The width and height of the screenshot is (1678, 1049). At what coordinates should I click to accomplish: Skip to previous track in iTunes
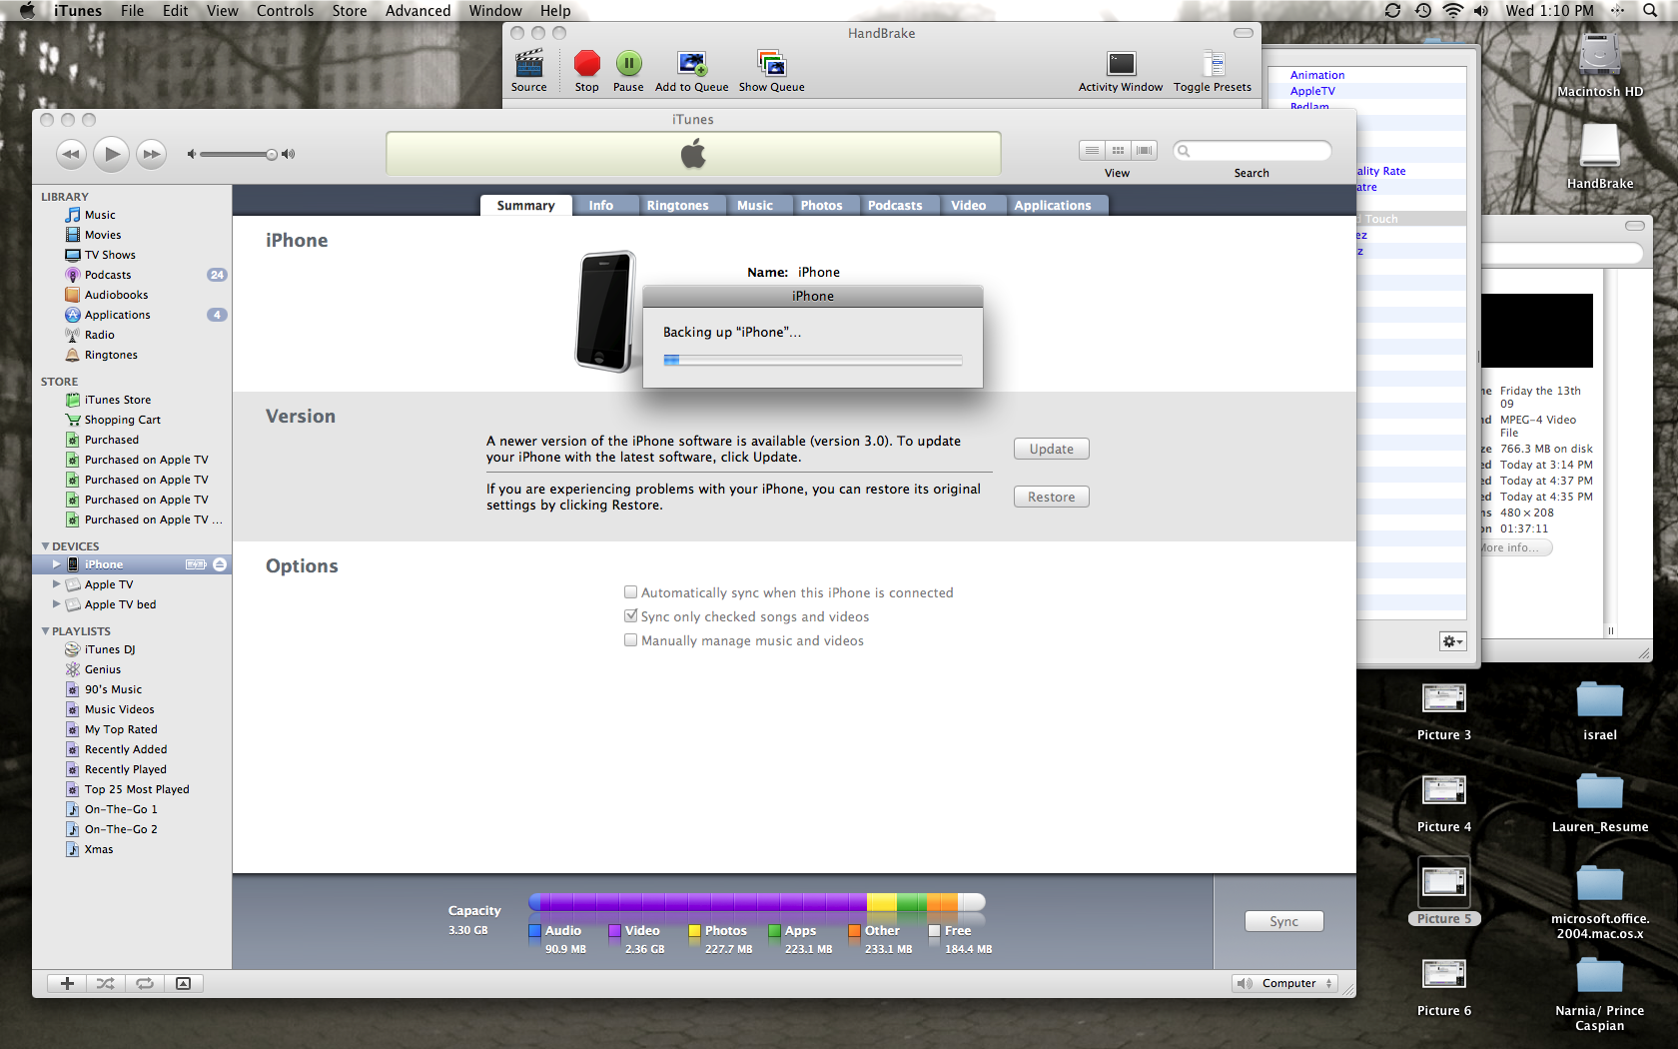click(x=71, y=154)
